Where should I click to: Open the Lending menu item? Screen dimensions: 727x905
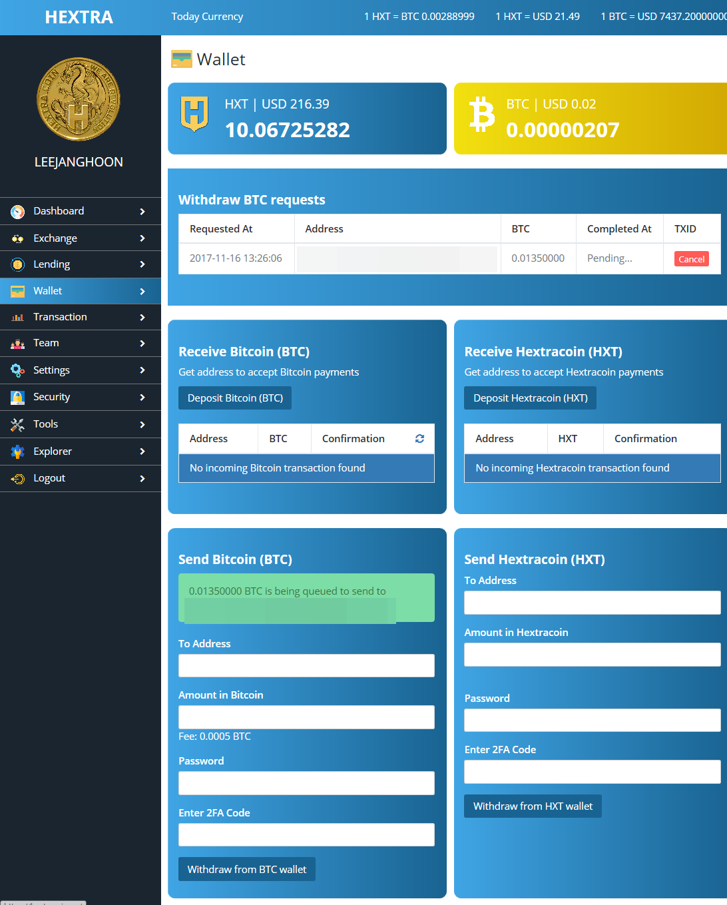[80, 264]
